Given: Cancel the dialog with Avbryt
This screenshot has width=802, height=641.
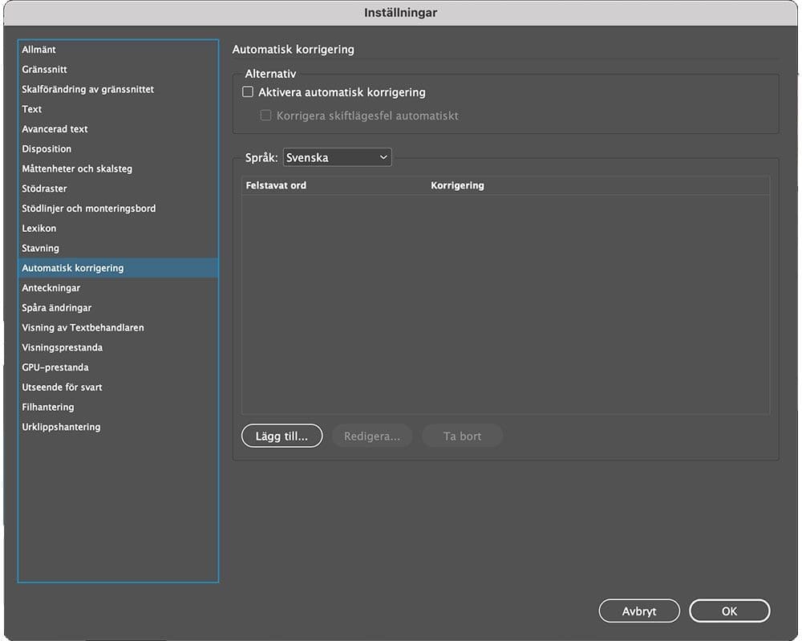Looking at the screenshot, I should (639, 611).
